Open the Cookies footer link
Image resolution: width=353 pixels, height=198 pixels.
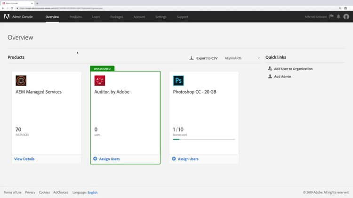[44, 192]
